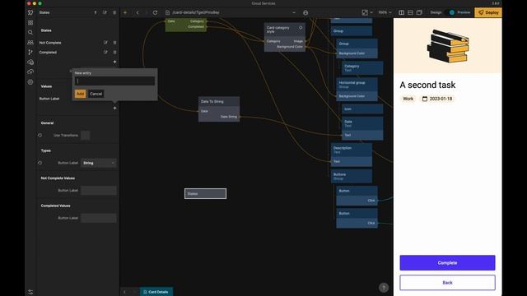Open the cloud services sidebar icon

coord(30,62)
